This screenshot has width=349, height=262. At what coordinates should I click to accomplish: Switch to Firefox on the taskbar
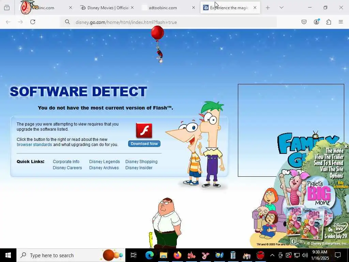coord(177,255)
